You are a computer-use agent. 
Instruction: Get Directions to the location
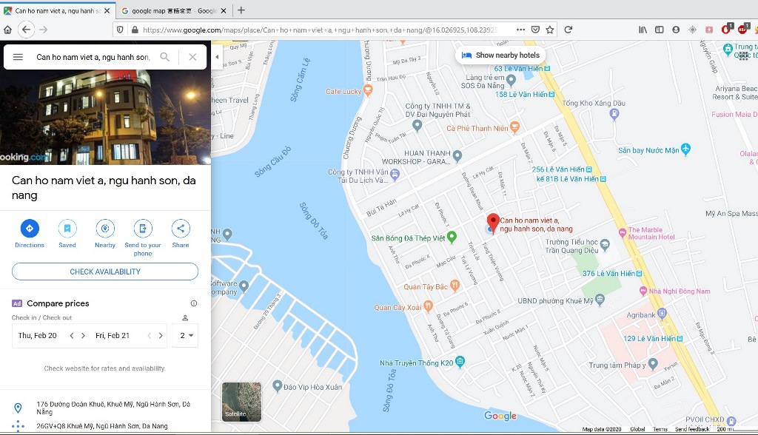[x=30, y=229]
